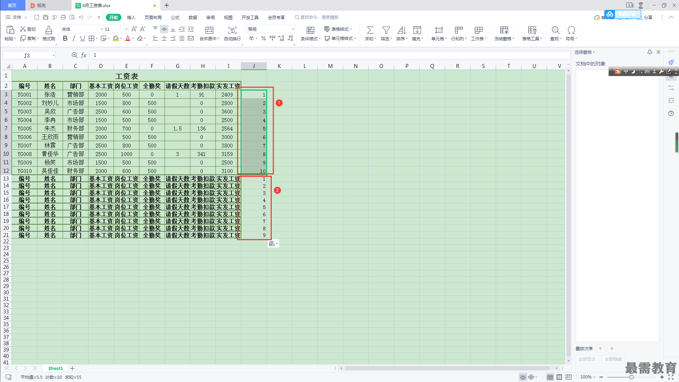This screenshot has height=382, width=679.
Task: Open Freeze Panes (冻结窗格) icon
Action: 504,30
